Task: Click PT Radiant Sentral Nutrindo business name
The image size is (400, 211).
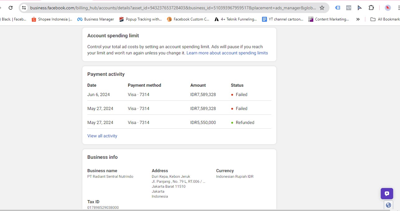Action: click(x=110, y=177)
